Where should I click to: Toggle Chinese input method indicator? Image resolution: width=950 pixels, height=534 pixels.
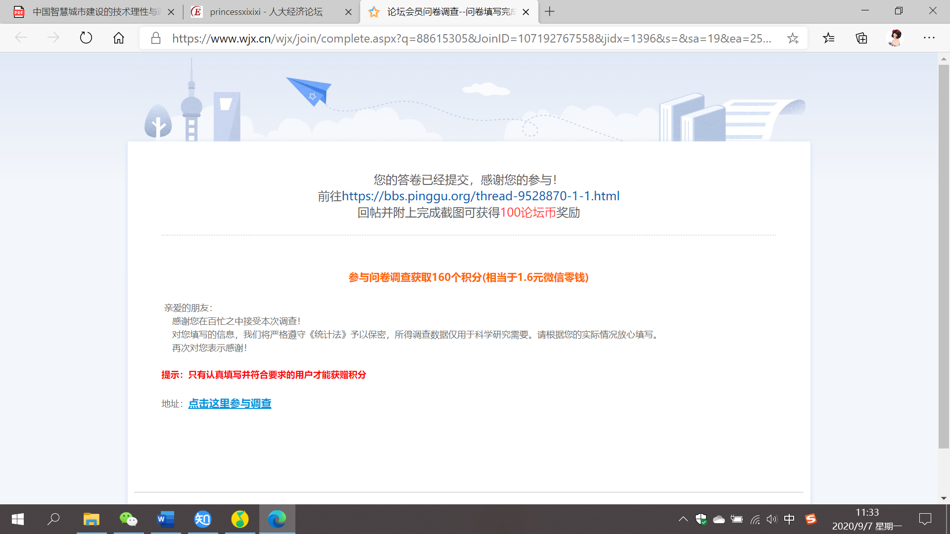789,519
